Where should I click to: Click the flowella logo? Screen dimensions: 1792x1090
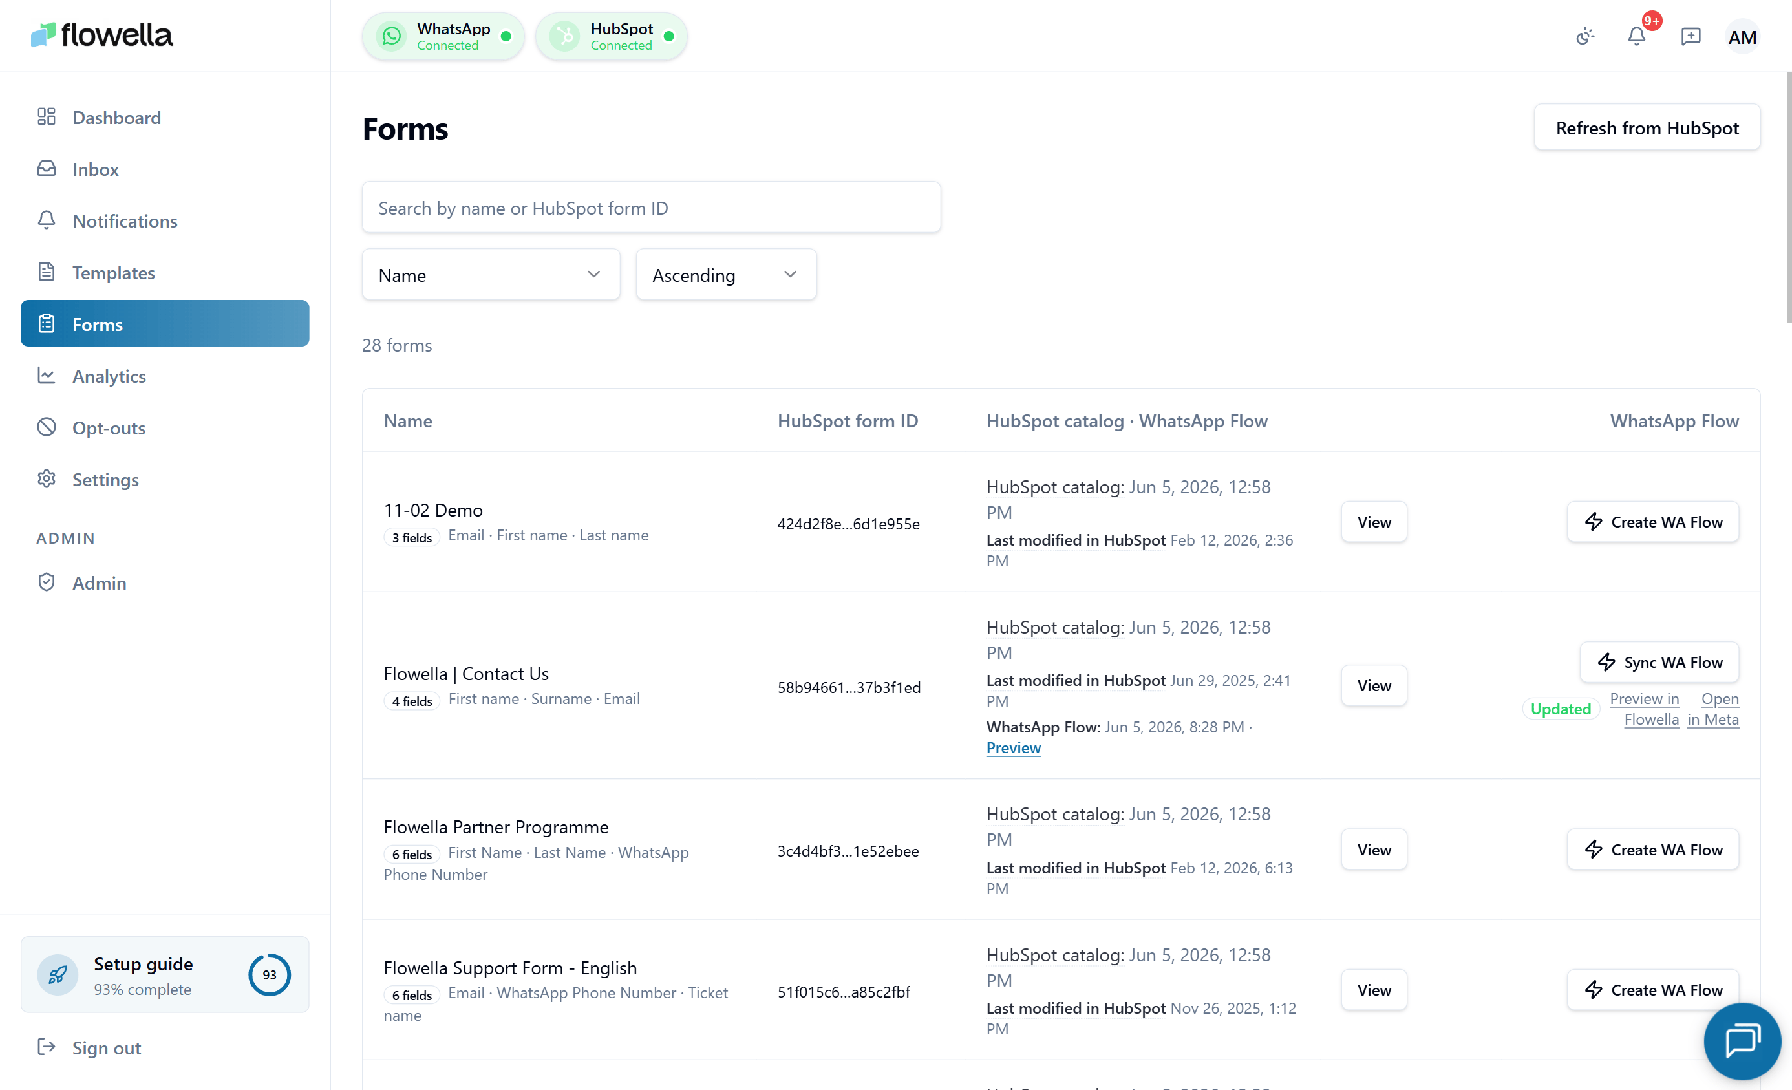(x=102, y=35)
